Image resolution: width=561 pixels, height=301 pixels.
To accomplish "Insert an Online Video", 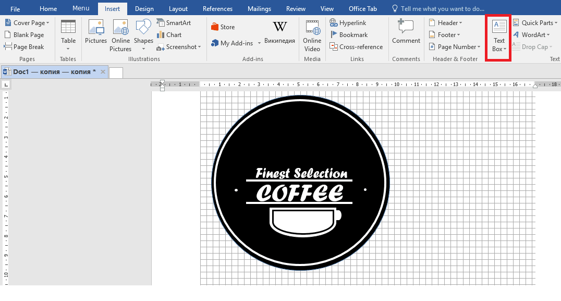I will point(312,34).
